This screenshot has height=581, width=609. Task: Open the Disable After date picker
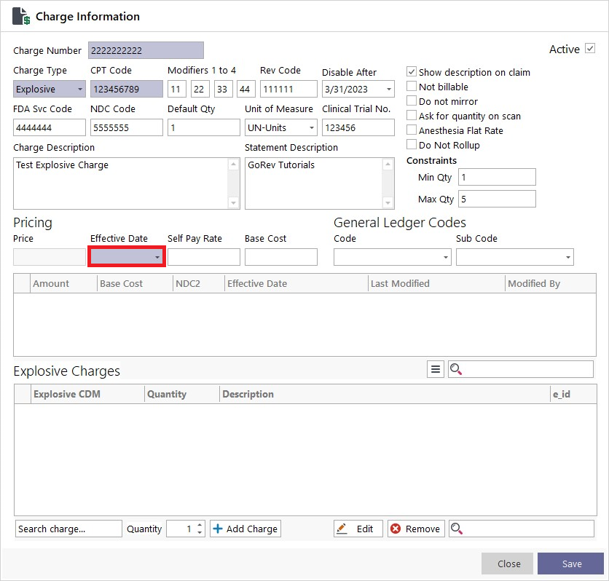click(x=388, y=89)
